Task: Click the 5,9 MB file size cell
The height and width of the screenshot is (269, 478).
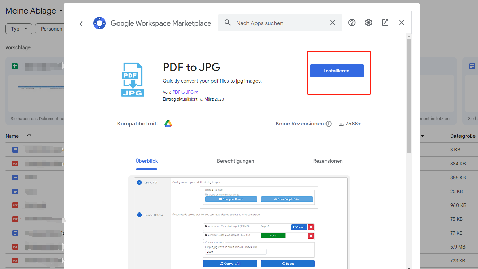Action: (458, 247)
